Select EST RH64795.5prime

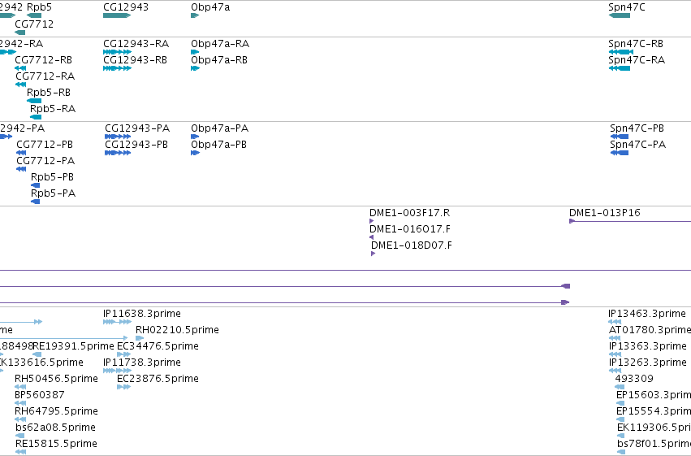(x=20, y=420)
